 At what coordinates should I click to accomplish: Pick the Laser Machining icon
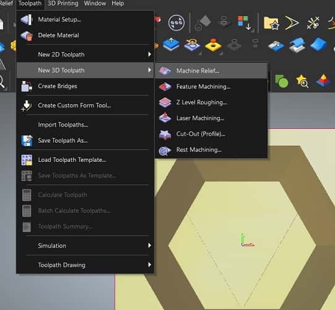[x=165, y=118]
